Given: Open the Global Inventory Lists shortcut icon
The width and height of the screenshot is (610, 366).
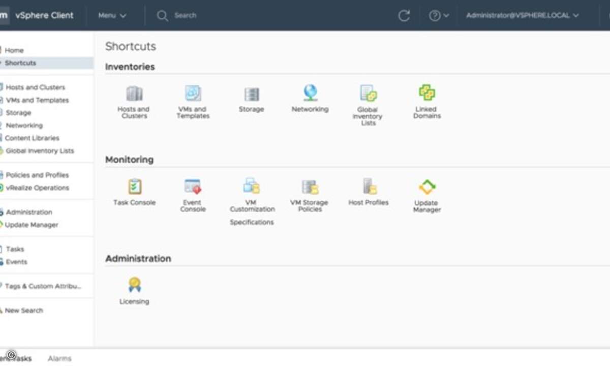Looking at the screenshot, I should [x=368, y=94].
